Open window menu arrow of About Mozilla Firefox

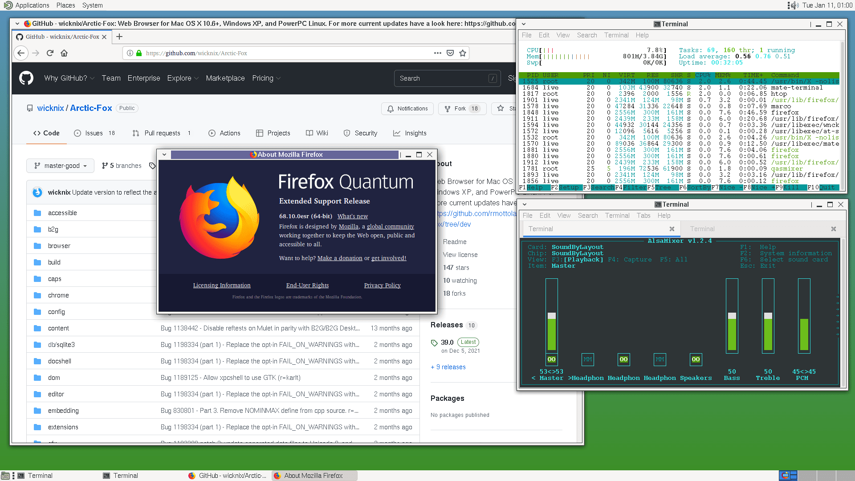coord(164,155)
